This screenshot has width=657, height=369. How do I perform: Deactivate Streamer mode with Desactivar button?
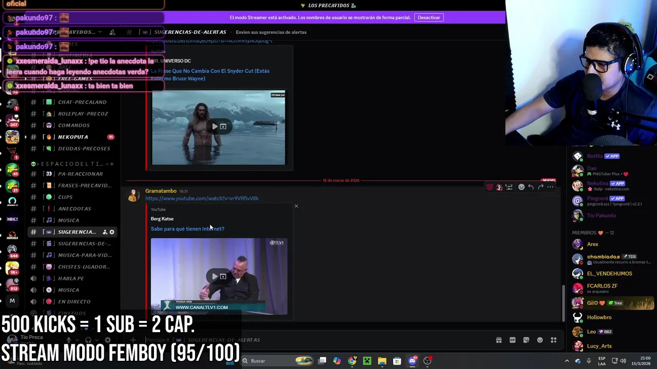click(429, 17)
